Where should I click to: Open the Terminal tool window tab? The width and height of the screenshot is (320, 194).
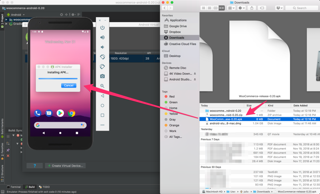click(14, 187)
